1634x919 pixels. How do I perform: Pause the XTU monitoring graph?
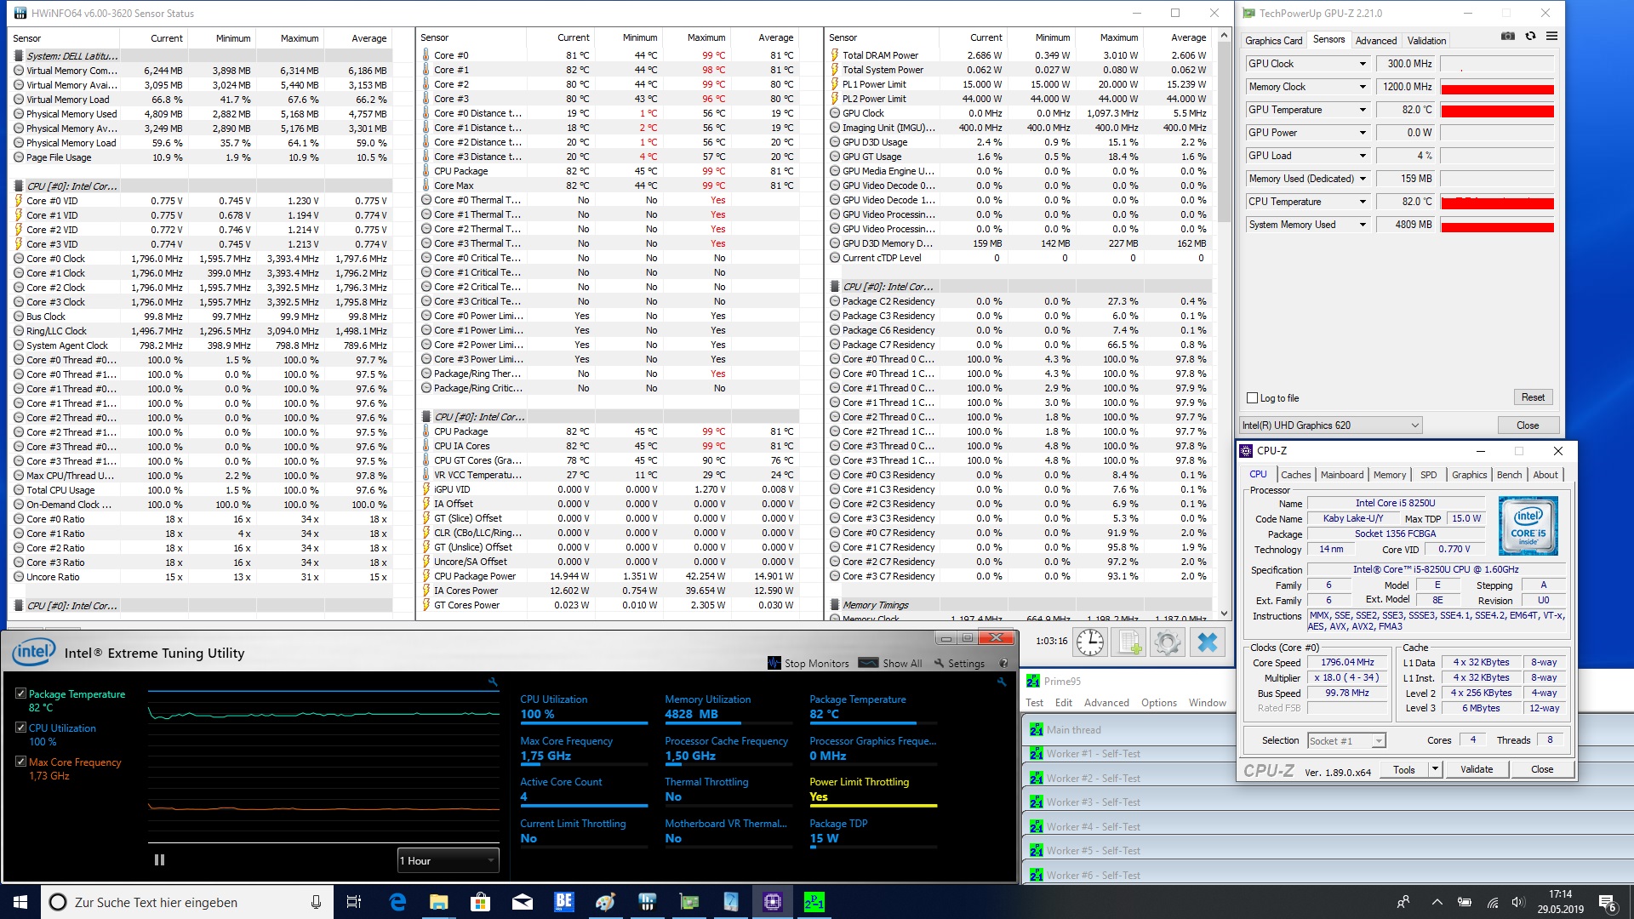pos(159,860)
